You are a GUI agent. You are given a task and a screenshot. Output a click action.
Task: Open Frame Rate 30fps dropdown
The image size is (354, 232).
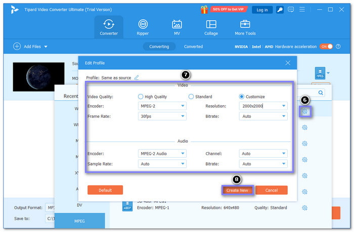[x=162, y=116]
